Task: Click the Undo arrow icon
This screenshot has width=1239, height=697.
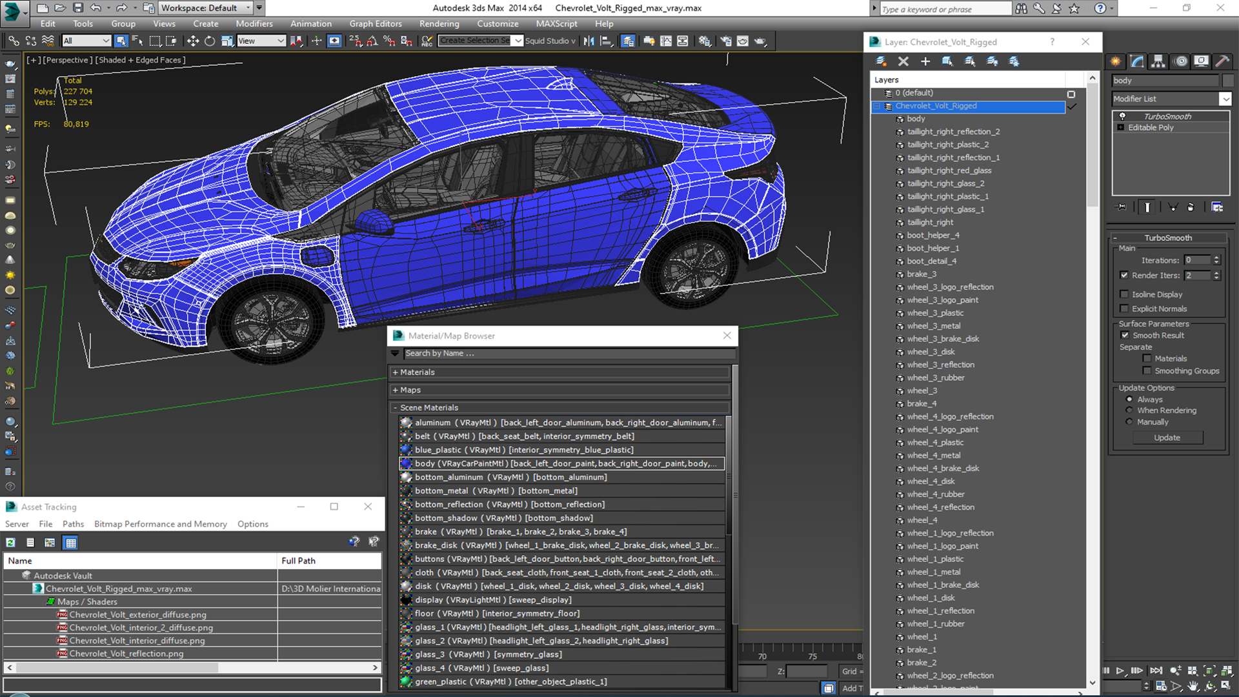Action: pos(96,8)
